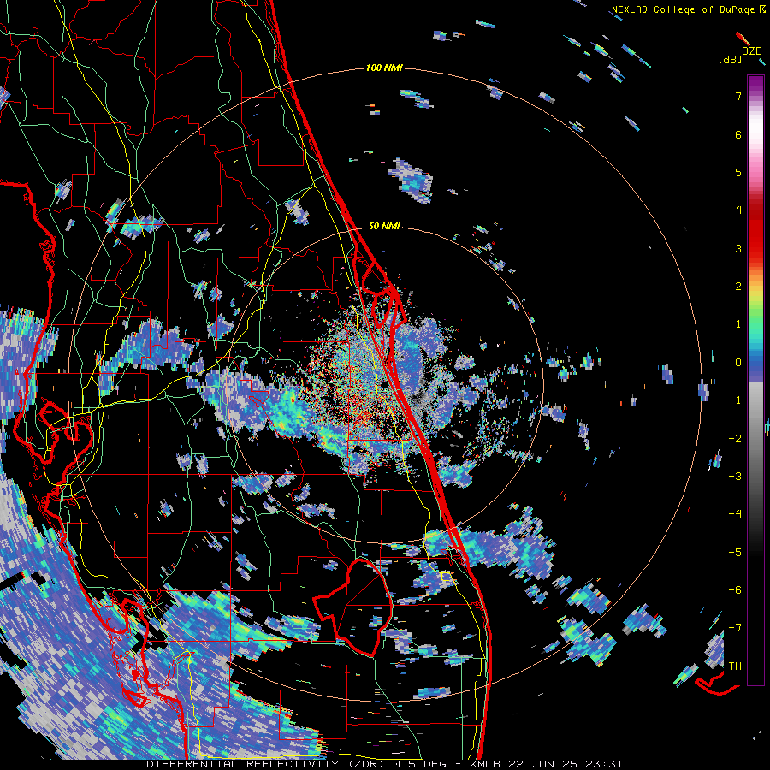Screen dimensions: 770x770
Task: Click the TH threshold label
Action: tap(735, 666)
